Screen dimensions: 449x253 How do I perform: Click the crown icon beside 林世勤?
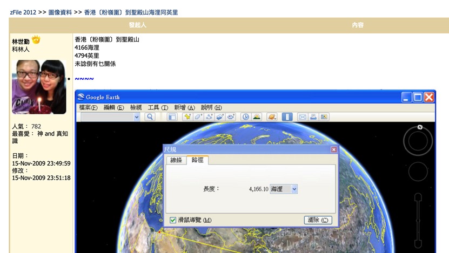tap(36, 39)
